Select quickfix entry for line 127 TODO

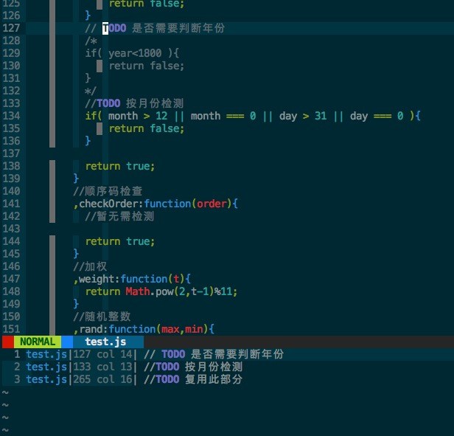[227, 354]
